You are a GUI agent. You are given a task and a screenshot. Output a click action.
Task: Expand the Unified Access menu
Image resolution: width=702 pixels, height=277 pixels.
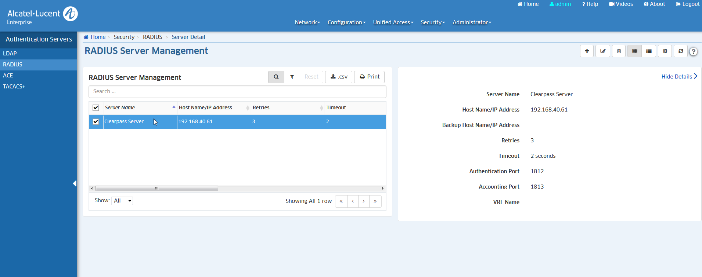pos(393,22)
